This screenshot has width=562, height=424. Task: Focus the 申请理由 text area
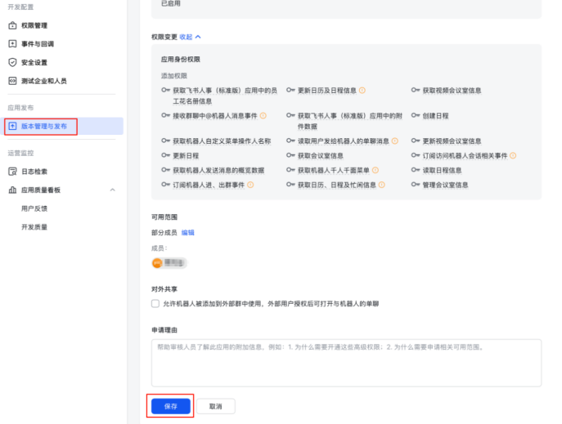(x=346, y=362)
